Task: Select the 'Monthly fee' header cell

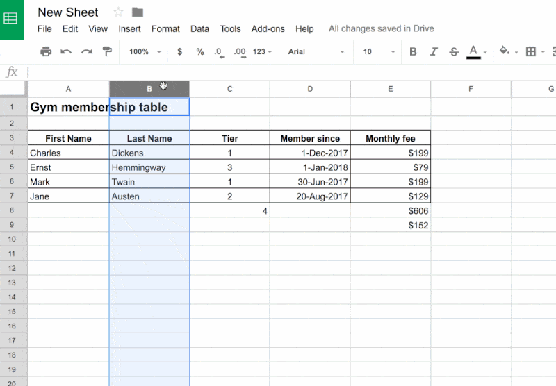Action: point(390,138)
